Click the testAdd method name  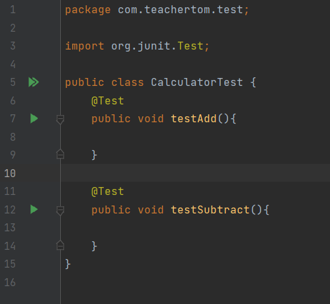[x=194, y=118]
